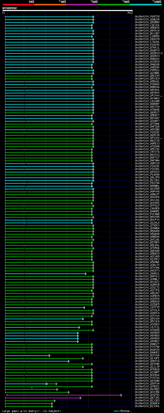This screenshot has width=164, height=413.
Task: Open hit UniRef100_Q5ENT6
Action: pos(147,28)
